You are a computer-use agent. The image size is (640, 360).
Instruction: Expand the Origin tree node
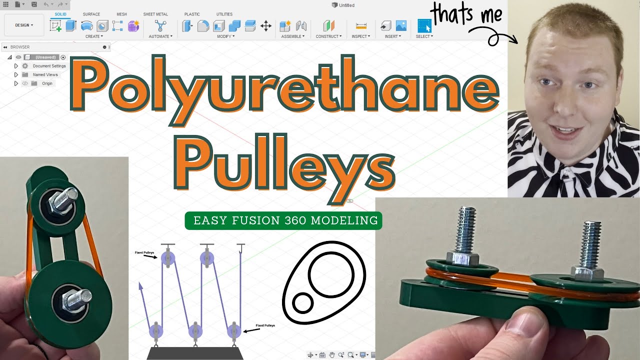[16, 83]
